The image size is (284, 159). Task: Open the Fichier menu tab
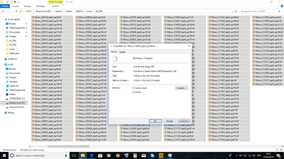(x=5, y=6)
